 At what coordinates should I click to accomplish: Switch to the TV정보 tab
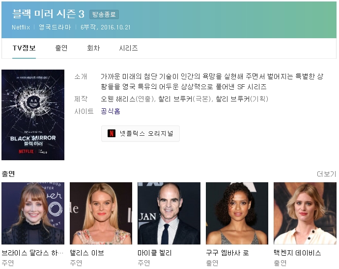point(24,48)
